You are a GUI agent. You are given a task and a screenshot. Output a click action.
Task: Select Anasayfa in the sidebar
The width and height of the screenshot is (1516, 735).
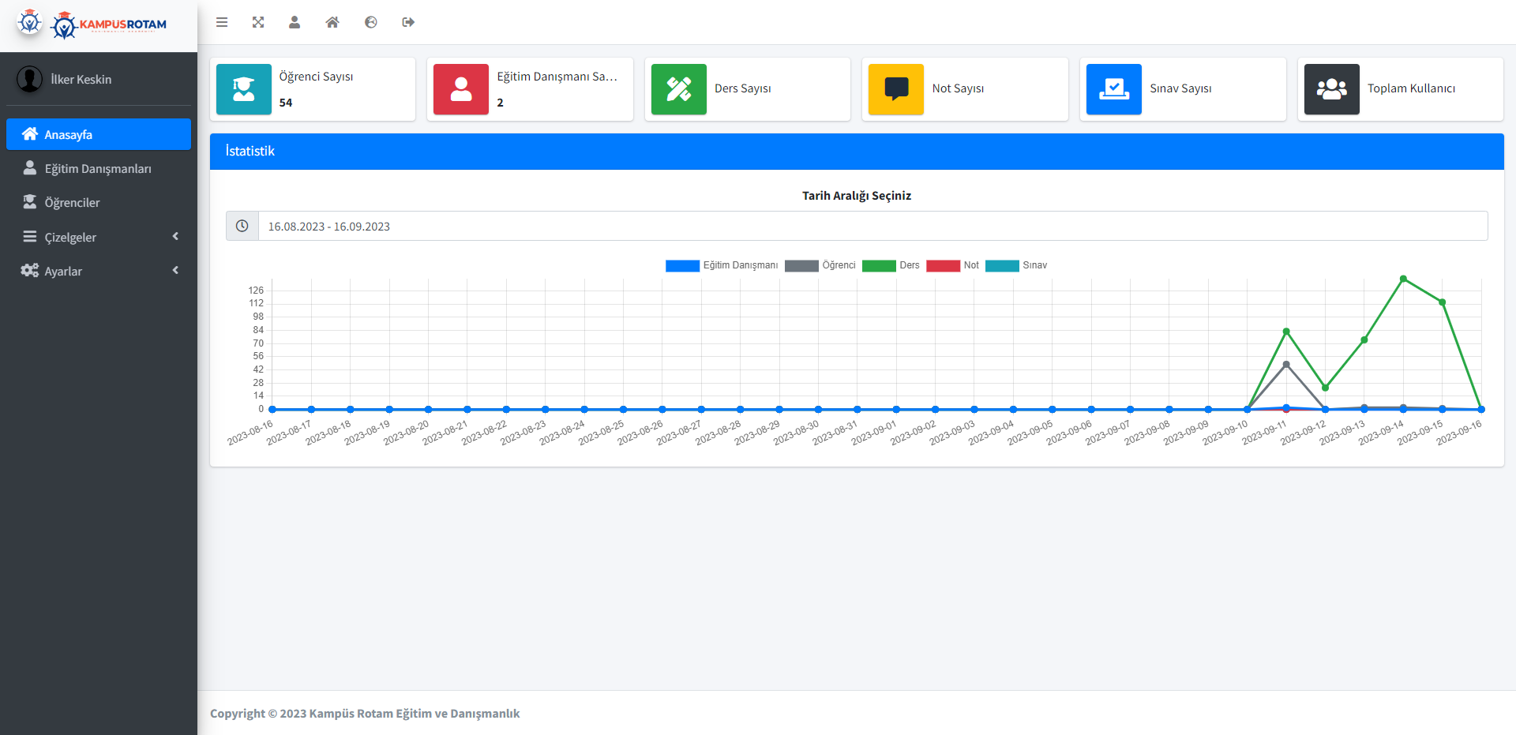point(99,134)
